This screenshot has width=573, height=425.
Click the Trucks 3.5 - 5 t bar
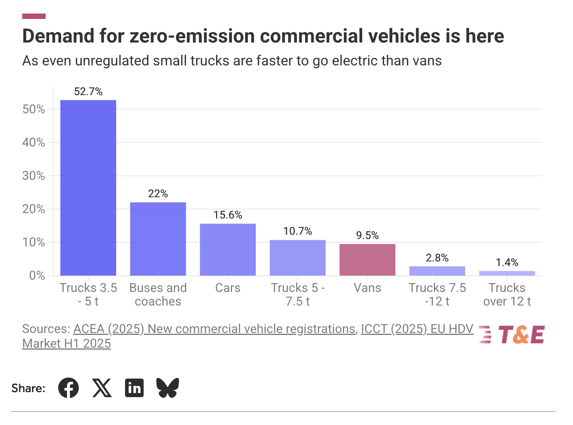(x=88, y=188)
